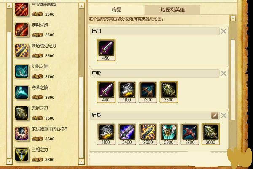Select 疾射火炮 item icon in list
The image size is (253, 169).
click(22, 30)
